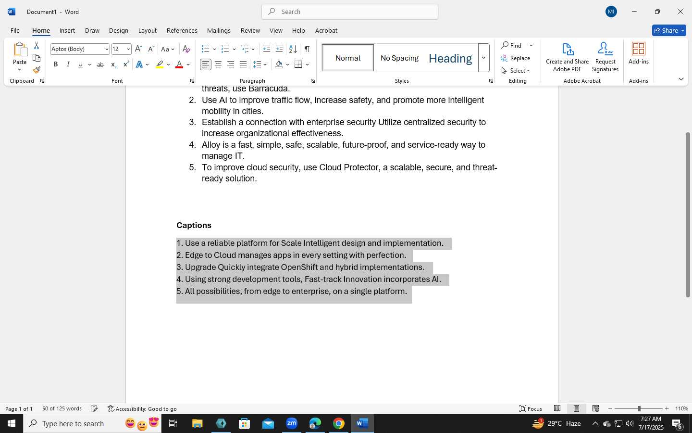Open Find in the Editing group
692x433 pixels.
pos(512,45)
